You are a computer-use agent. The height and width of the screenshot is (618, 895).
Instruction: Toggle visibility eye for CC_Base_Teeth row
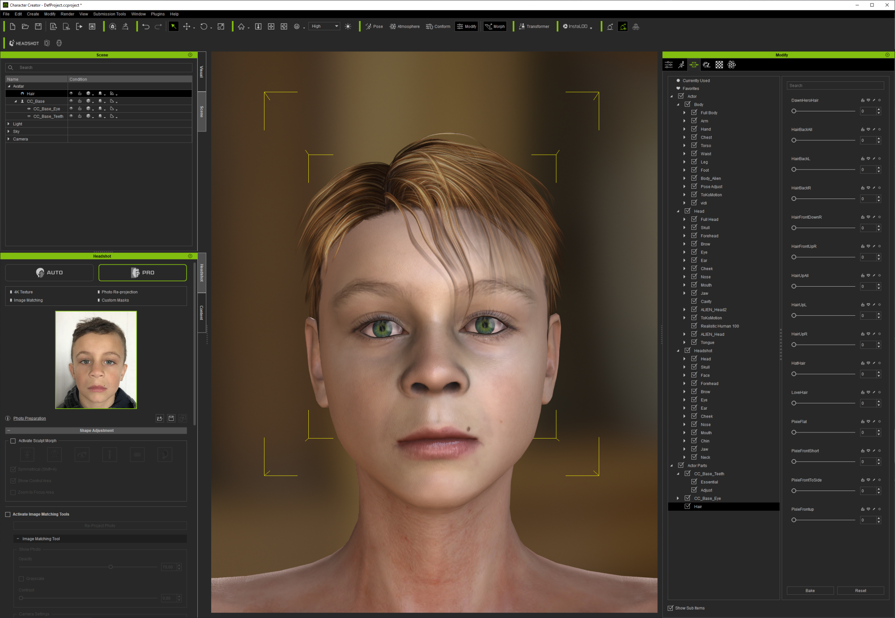click(x=71, y=116)
